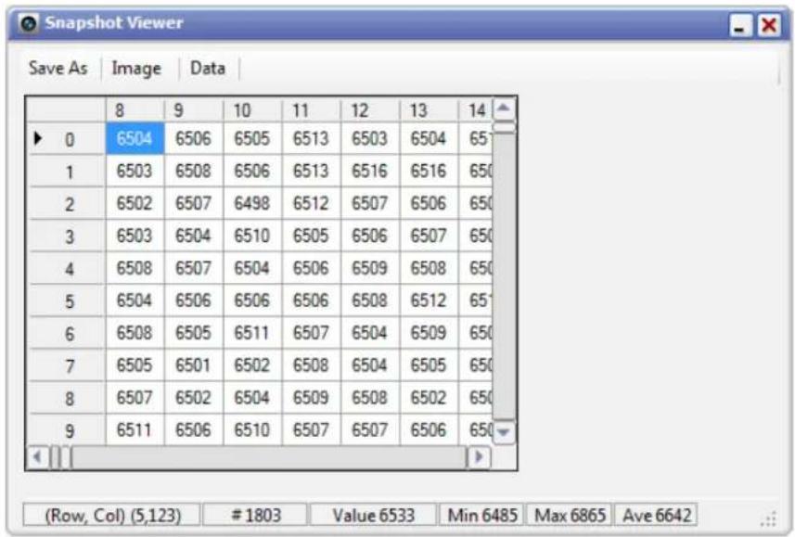
Task: Open the Image menu
Action: coord(135,68)
